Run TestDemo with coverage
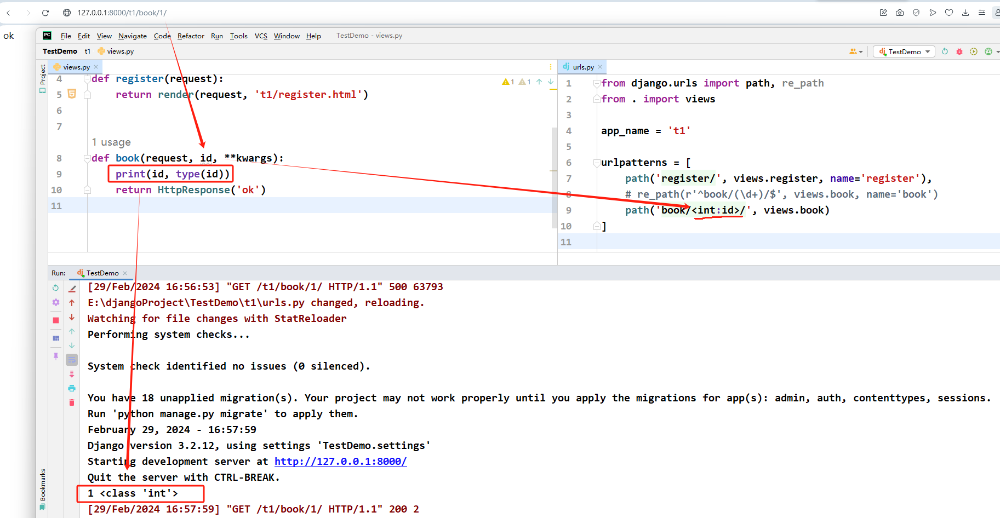This screenshot has width=1000, height=518. [x=974, y=51]
